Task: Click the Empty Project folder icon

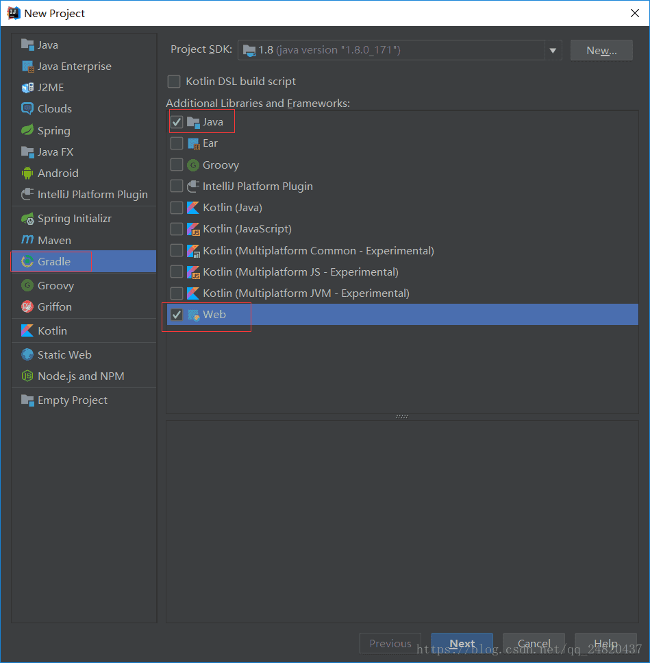Action: (27, 400)
